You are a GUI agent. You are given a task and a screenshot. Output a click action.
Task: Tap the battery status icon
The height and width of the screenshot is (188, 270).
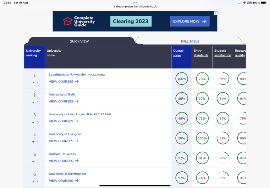pos(264,3)
